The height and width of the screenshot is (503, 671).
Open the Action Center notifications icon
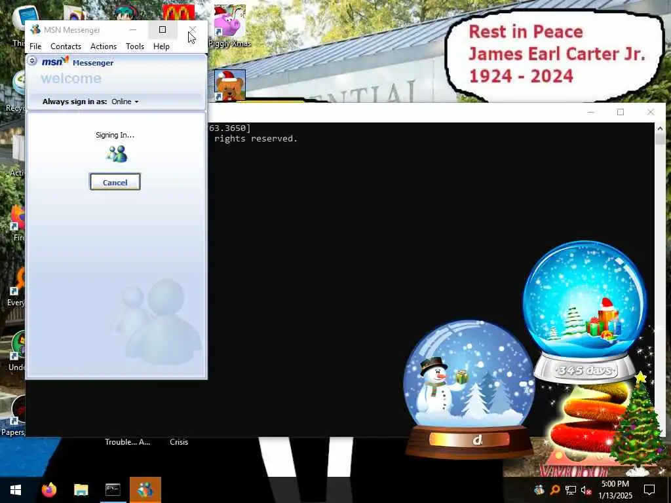(649, 490)
